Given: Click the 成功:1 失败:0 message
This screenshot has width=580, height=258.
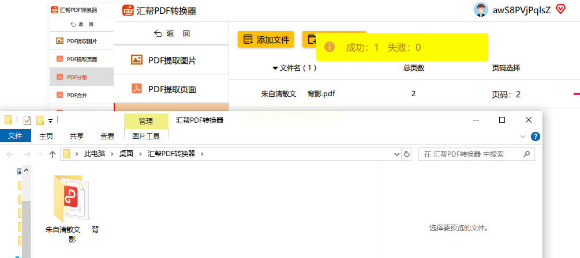Looking at the screenshot, I should click(x=384, y=47).
